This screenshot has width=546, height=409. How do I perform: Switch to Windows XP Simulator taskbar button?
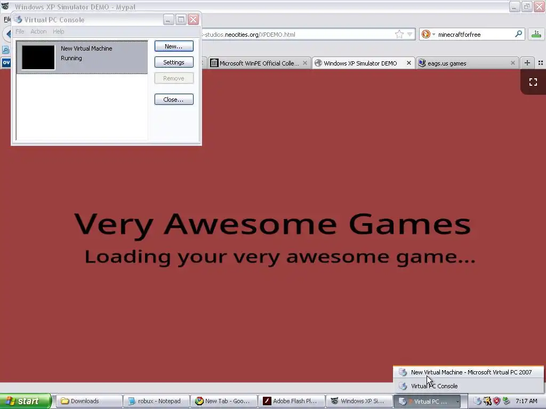[359, 401]
